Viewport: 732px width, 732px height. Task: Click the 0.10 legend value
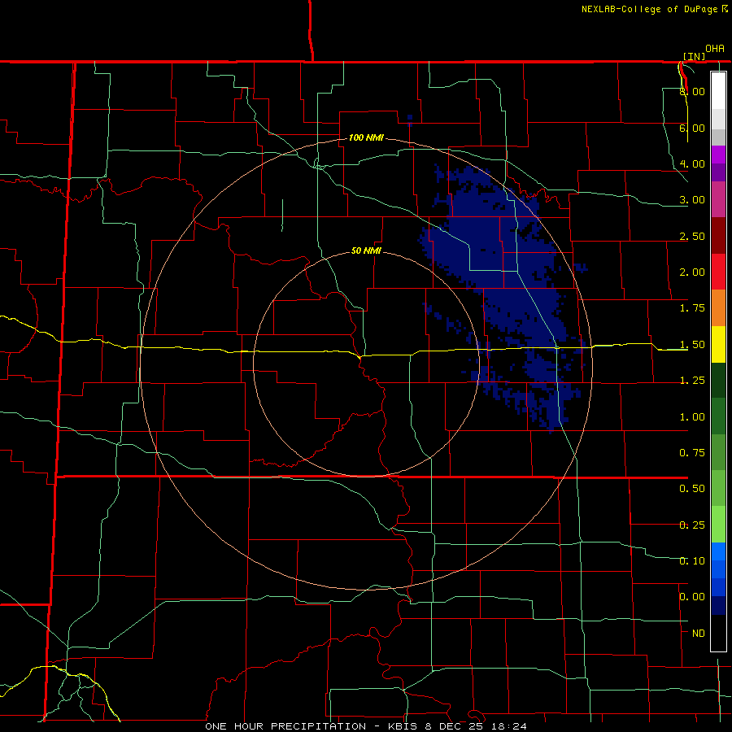tap(692, 561)
